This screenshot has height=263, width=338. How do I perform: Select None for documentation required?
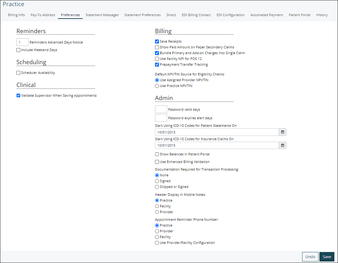coord(157,175)
